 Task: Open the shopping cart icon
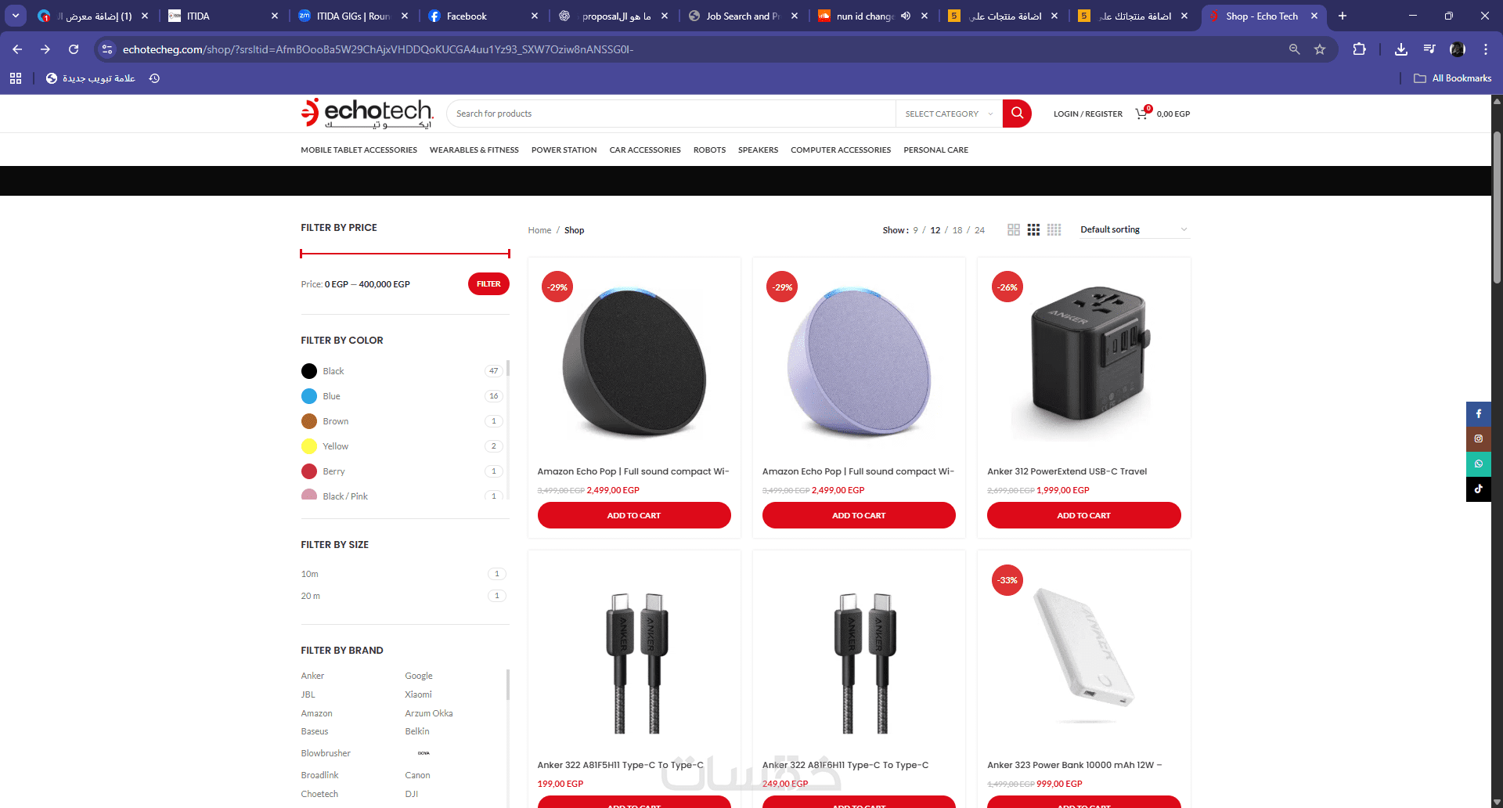pos(1142,114)
